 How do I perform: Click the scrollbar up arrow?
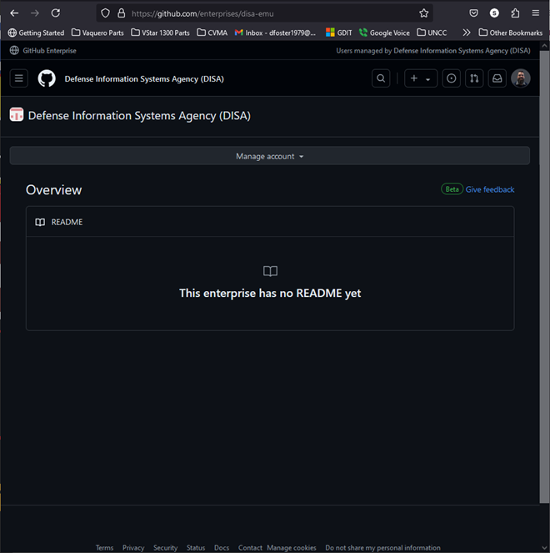pos(544,46)
